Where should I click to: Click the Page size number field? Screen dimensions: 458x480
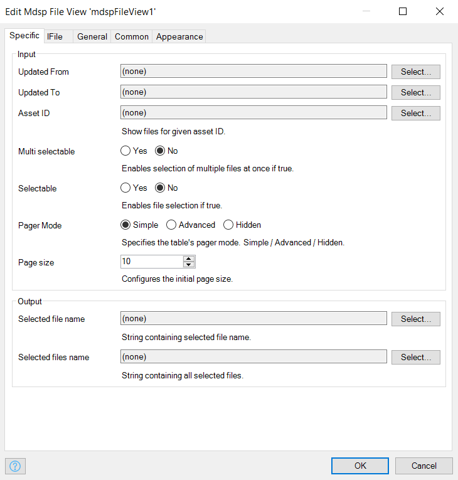click(152, 262)
